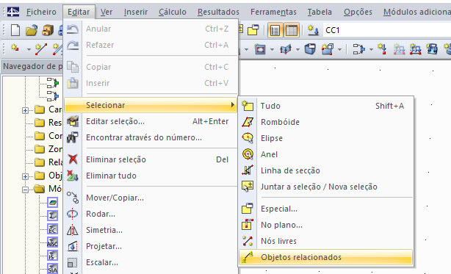Click the CC1 load case field
The image size is (451, 274).
coord(387,30)
